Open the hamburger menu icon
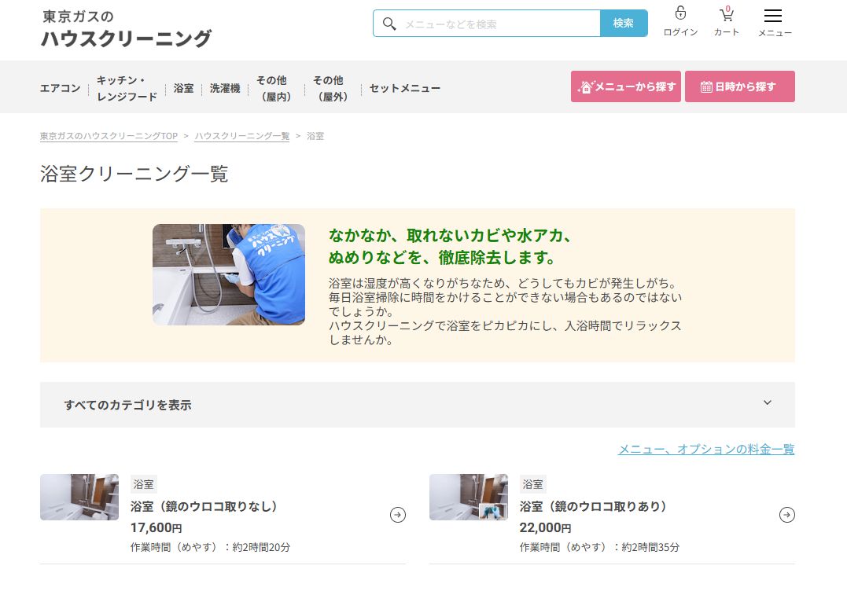The width and height of the screenshot is (847, 595). pyautogui.click(x=774, y=15)
